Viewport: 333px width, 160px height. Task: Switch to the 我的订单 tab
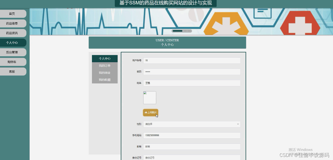pyautogui.click(x=105, y=66)
